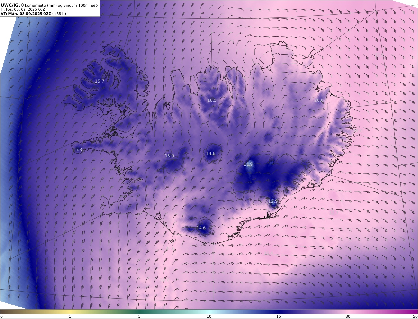418x319 pixels.
Task: Click the 50 tick label on the color scale
Action: 415,316
